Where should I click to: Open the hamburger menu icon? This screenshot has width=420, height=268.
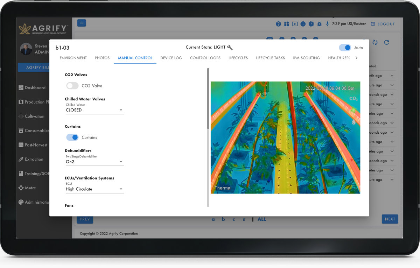coord(82,23)
